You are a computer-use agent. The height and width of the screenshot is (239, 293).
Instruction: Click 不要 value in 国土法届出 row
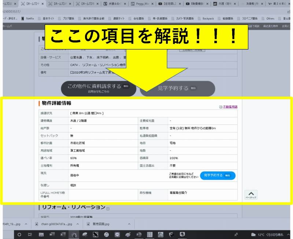[x=173, y=166]
